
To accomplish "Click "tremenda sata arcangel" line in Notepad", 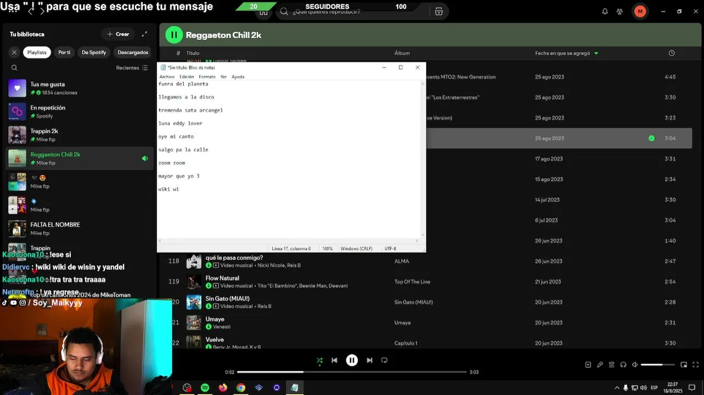I will pos(190,110).
